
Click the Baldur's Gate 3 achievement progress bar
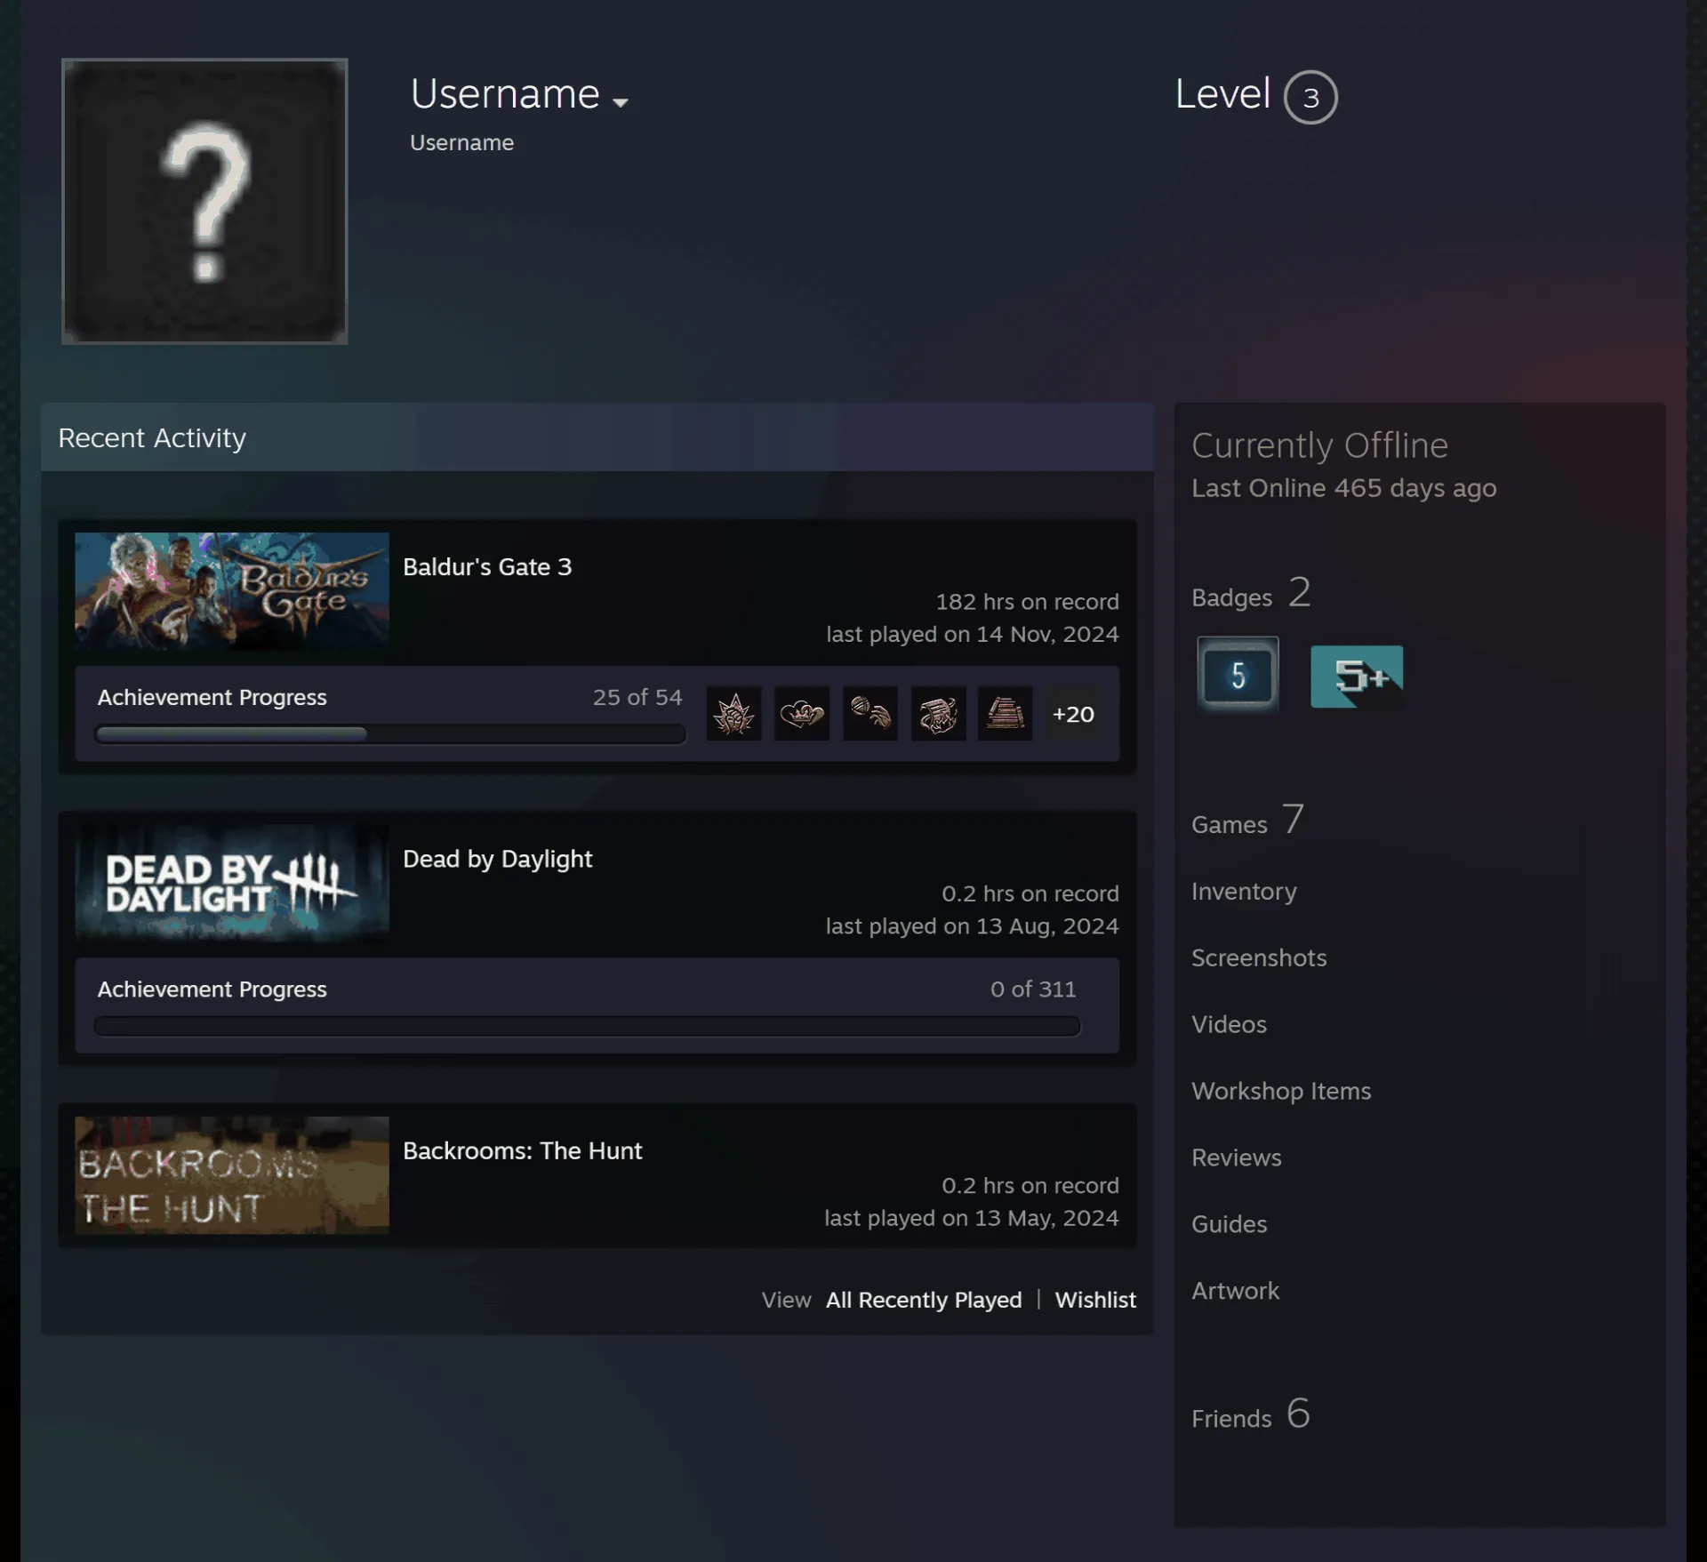(x=390, y=734)
